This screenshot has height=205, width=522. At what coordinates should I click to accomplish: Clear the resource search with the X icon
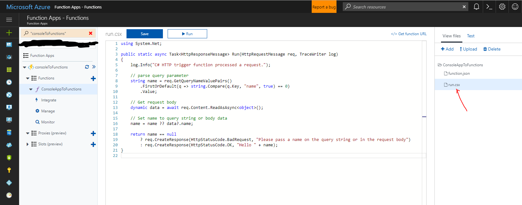[x=464, y=7]
